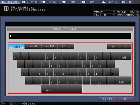Tap the v key
140x105 pixels.
(54, 80)
